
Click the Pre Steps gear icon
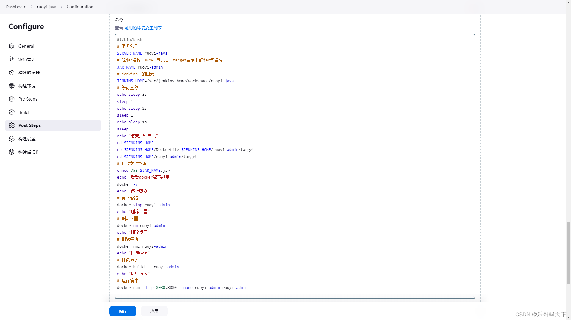coord(12,99)
